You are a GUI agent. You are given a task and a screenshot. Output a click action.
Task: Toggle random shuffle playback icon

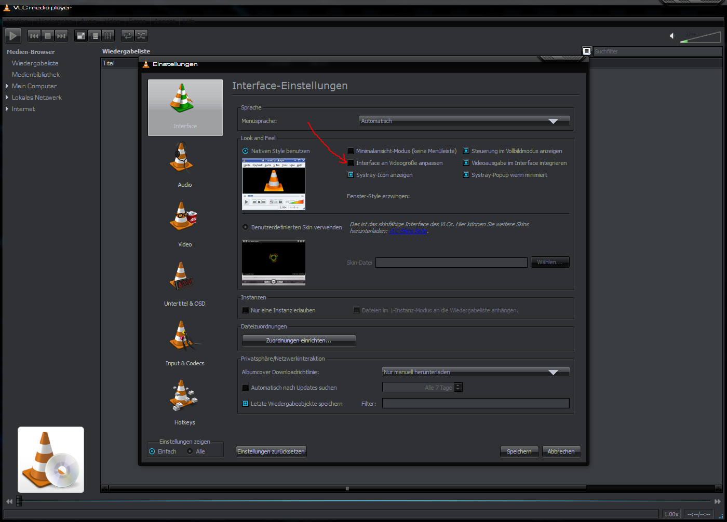pyautogui.click(x=141, y=36)
